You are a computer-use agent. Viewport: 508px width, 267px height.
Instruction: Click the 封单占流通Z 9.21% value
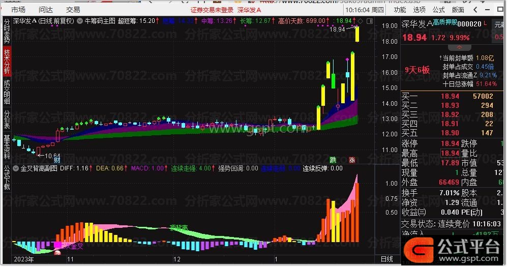(x=488, y=75)
